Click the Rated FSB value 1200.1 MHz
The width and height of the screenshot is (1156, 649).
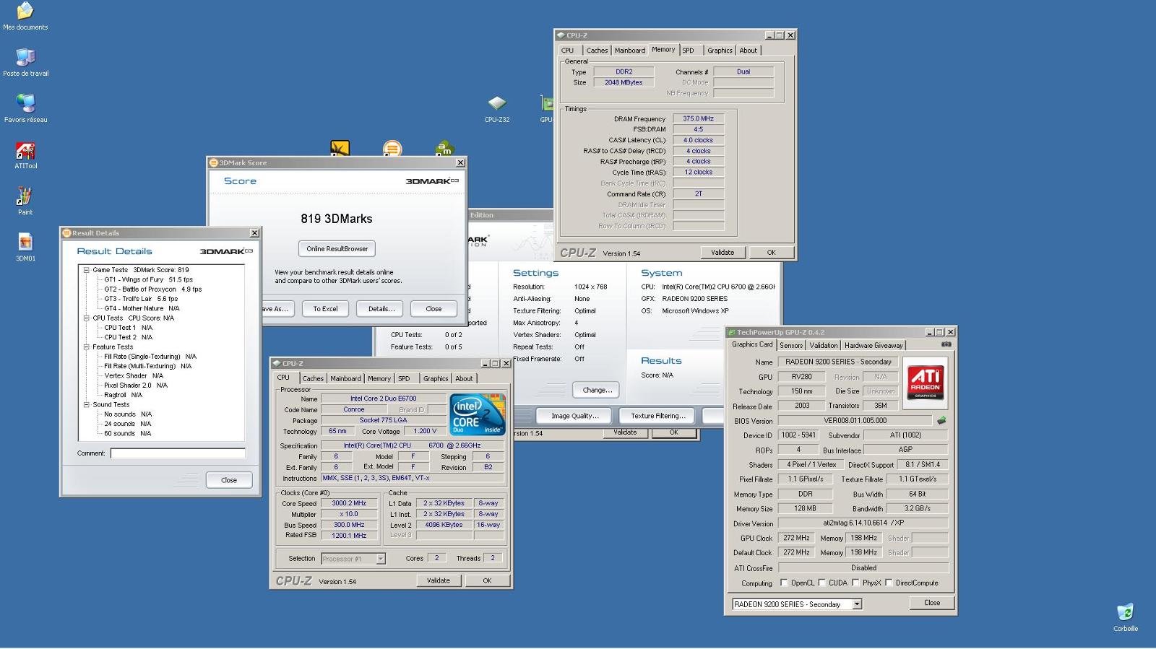349,536
